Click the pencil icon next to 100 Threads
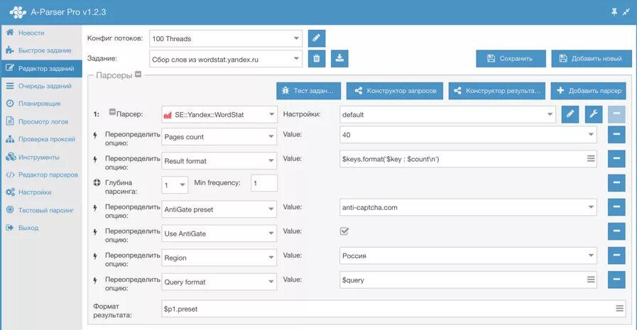The width and height of the screenshot is (637, 330). [x=317, y=38]
